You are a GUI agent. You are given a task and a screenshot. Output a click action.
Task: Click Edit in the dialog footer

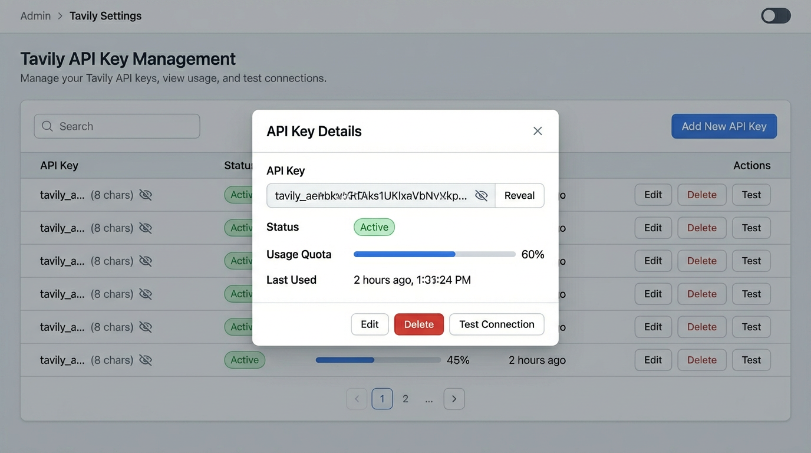point(370,324)
